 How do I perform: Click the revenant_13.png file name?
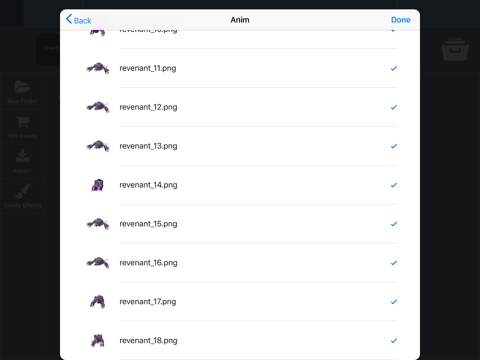(148, 146)
